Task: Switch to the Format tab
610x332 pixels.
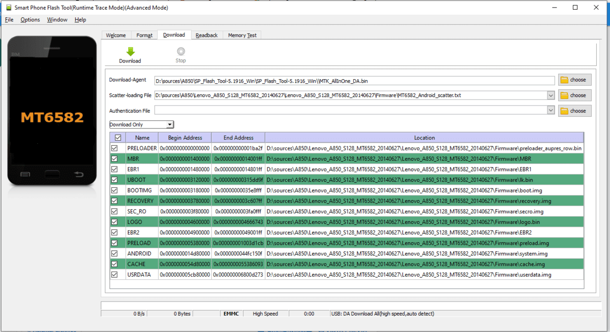Action: click(x=144, y=35)
